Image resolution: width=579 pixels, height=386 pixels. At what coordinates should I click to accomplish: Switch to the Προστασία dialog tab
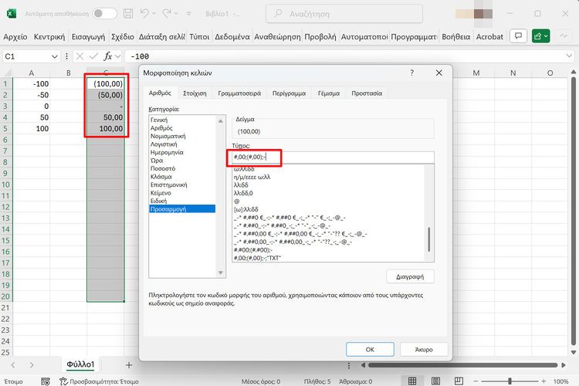point(367,93)
